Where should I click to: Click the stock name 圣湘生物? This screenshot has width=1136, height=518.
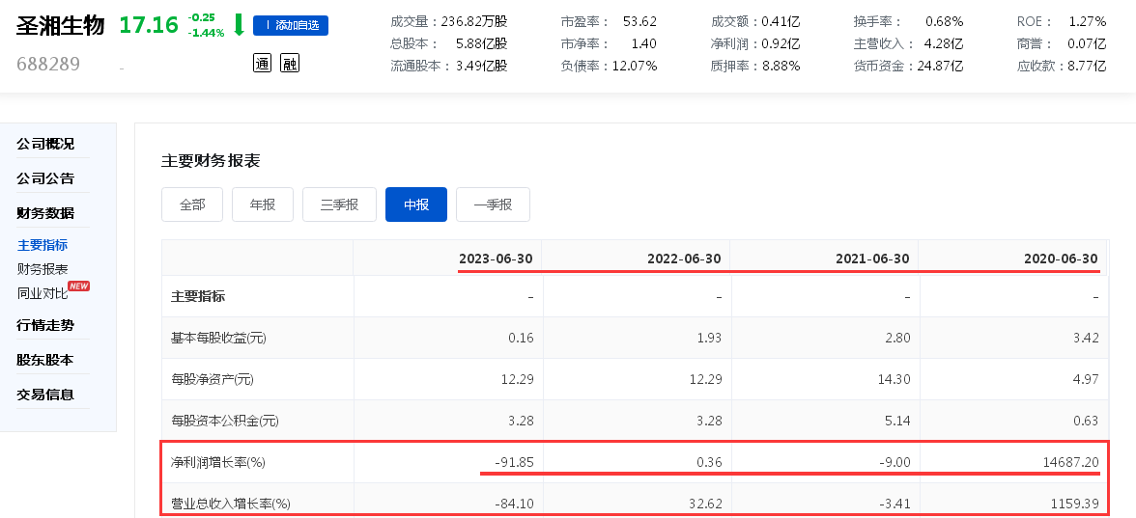coord(61,25)
